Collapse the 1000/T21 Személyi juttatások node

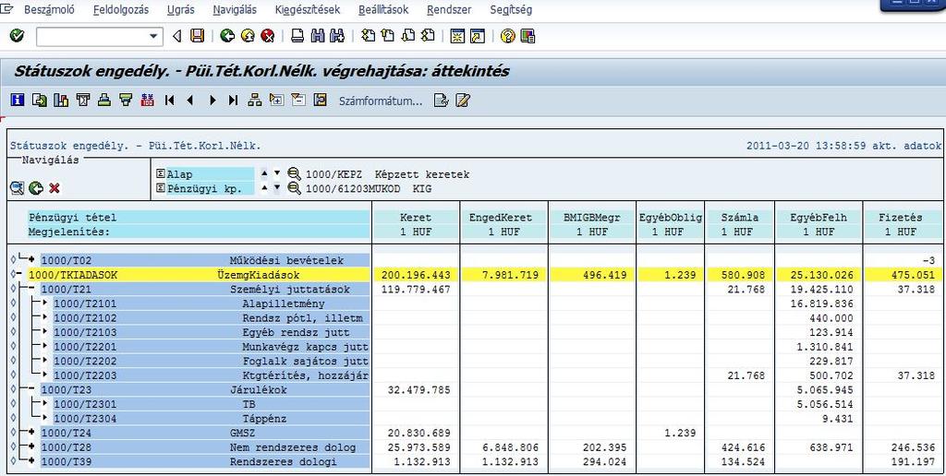coord(31,290)
